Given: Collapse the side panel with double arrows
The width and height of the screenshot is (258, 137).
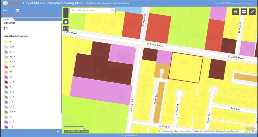Looking at the screenshot, I should pos(58,131).
